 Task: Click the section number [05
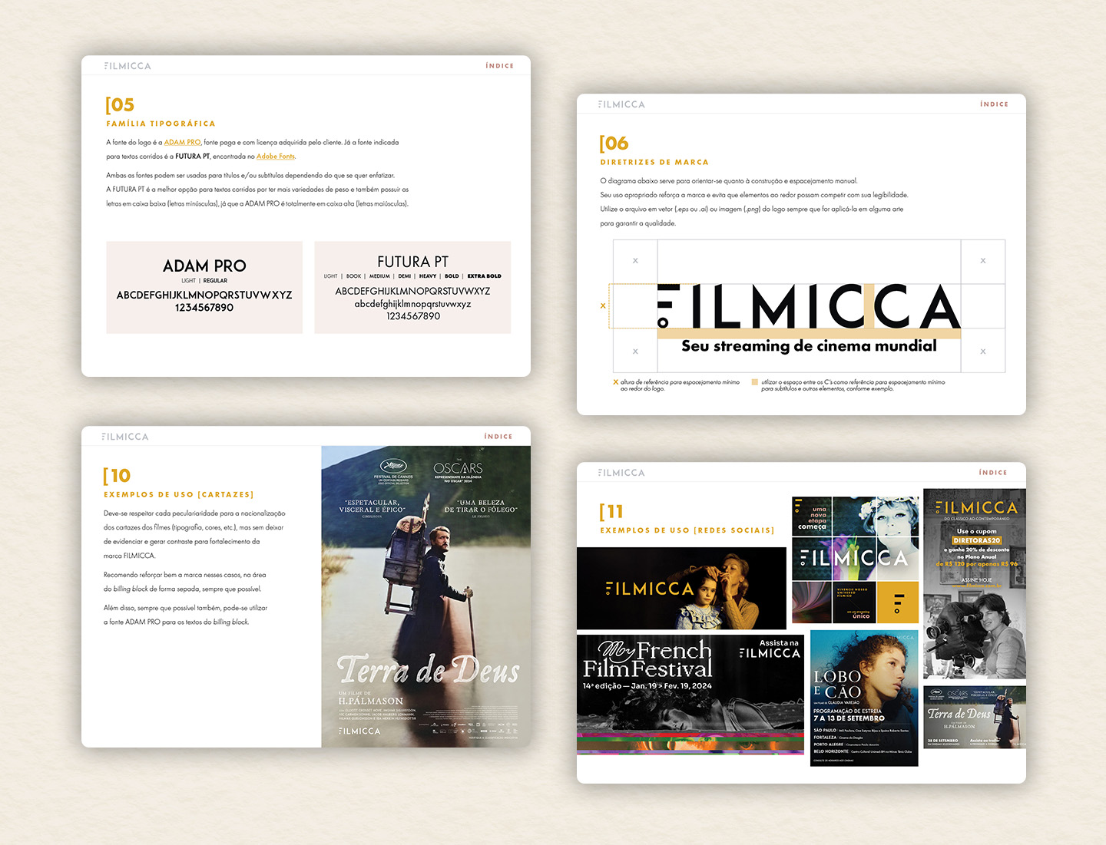click(120, 105)
